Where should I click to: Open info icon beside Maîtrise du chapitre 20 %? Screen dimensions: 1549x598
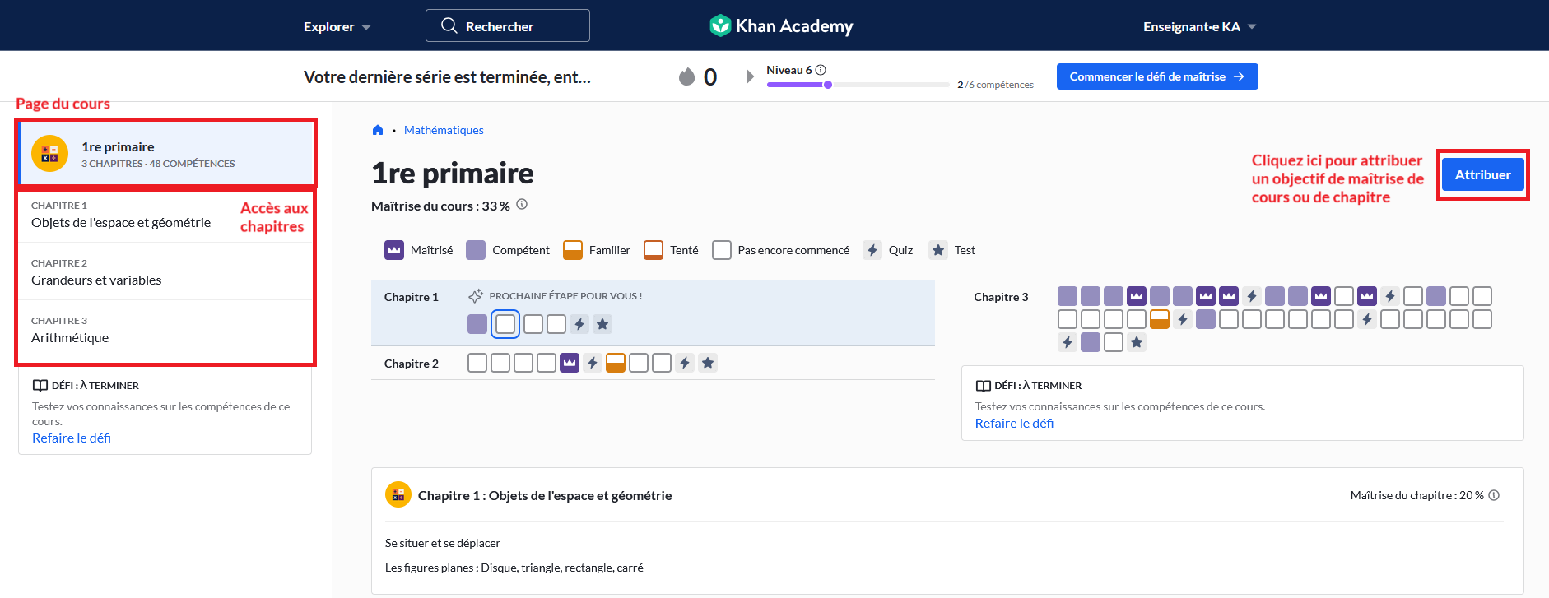(1494, 495)
